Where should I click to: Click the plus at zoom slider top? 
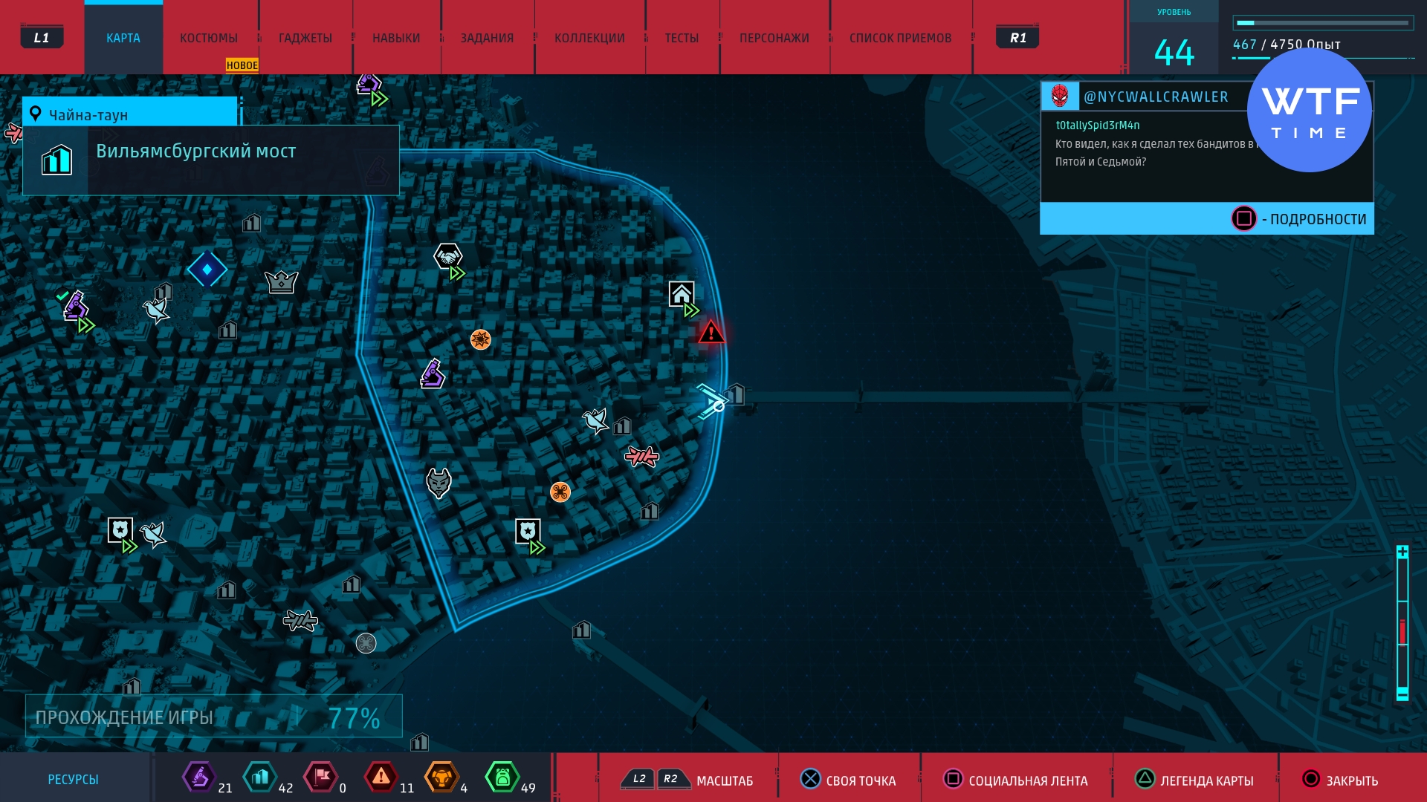1402,552
